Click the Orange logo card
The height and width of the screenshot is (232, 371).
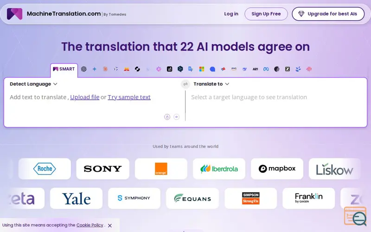pyautogui.click(x=161, y=169)
